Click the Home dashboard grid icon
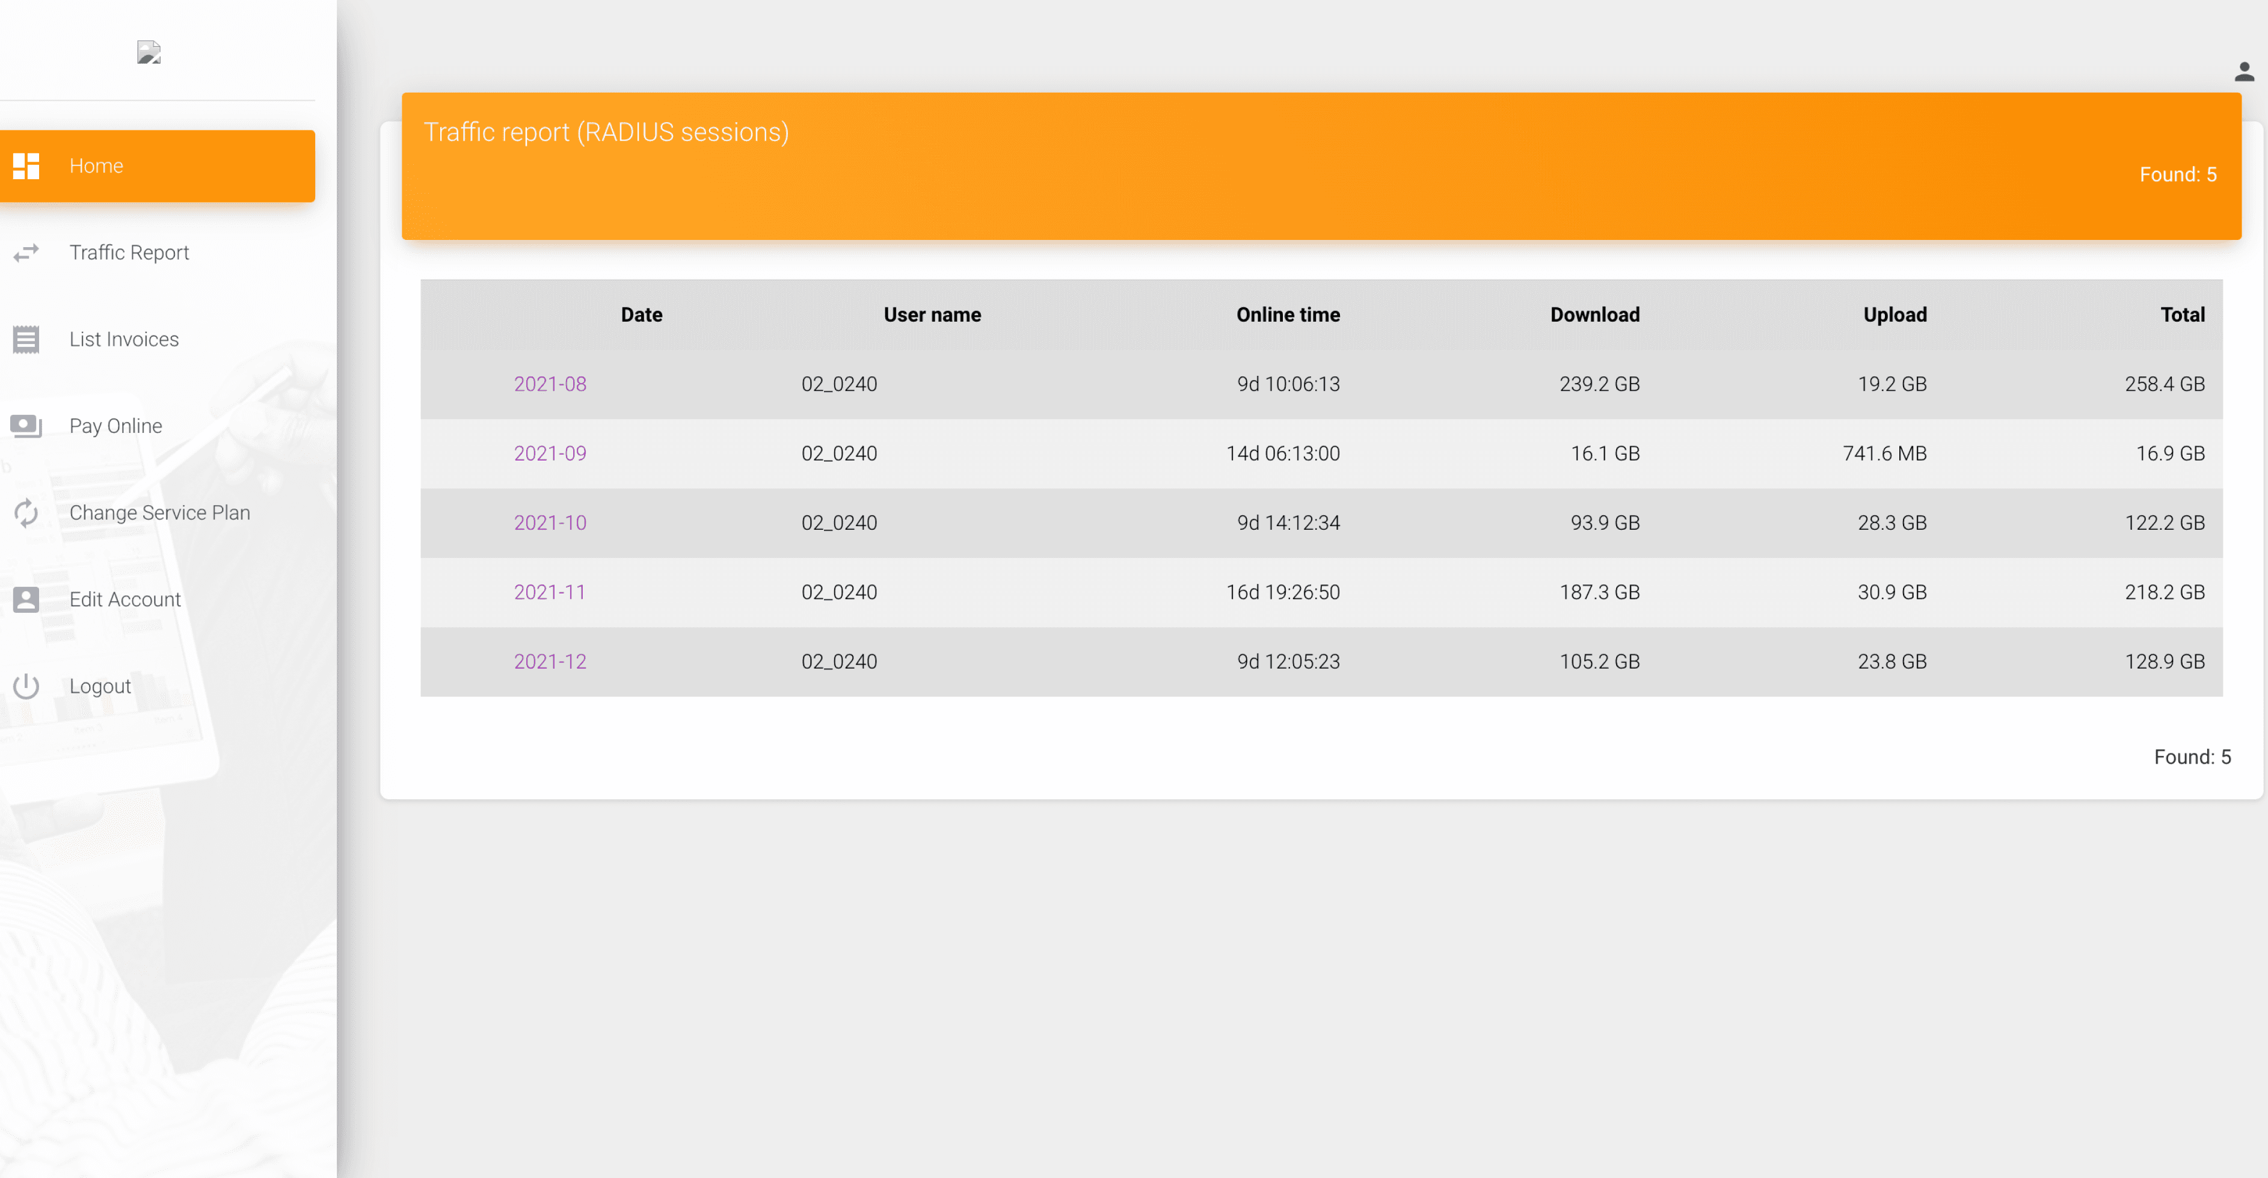2268x1178 pixels. (26, 165)
